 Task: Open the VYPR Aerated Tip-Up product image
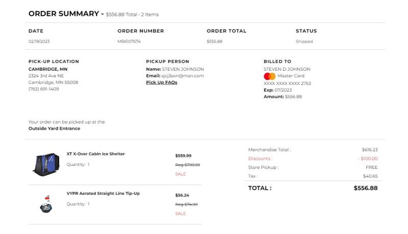click(x=46, y=204)
